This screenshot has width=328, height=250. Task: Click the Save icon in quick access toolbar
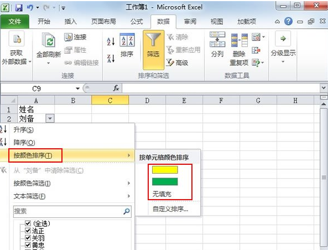[19, 8]
